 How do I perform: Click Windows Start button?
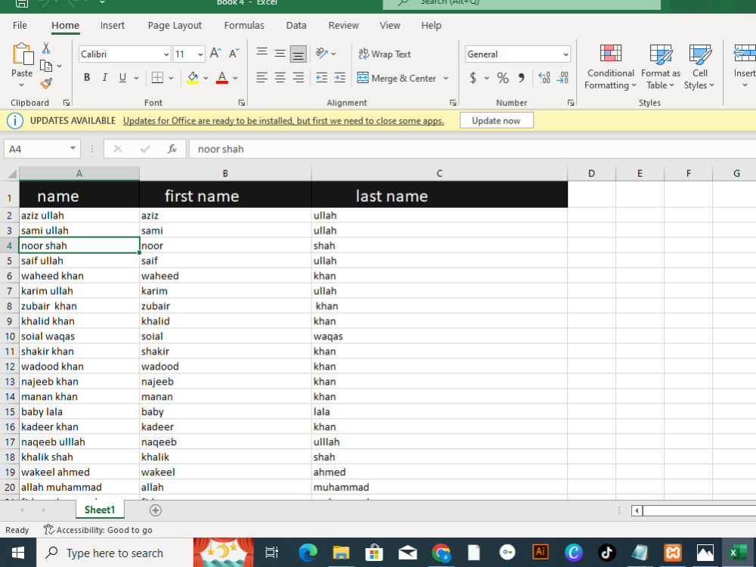click(18, 553)
